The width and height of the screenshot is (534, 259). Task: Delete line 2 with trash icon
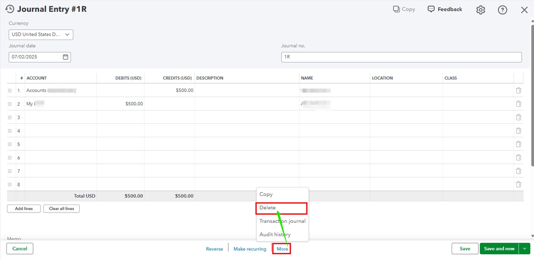click(x=518, y=104)
